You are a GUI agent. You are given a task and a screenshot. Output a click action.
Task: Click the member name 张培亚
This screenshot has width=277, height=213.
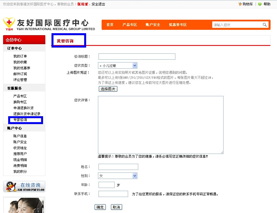[x=83, y=4]
